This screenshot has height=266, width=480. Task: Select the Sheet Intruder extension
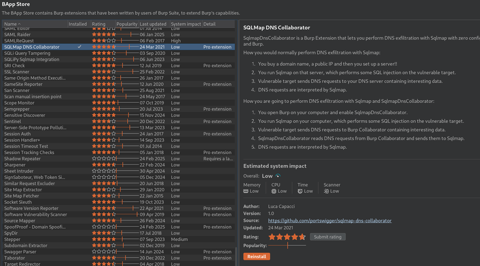tap(118, 171)
